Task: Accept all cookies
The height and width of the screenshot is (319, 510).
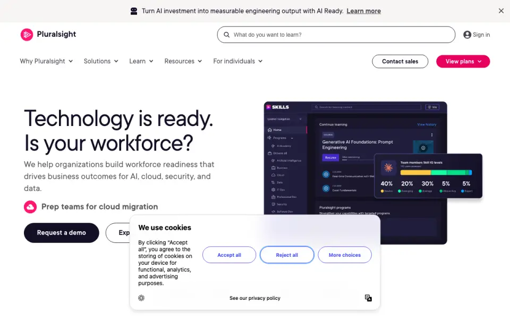Action: pos(229,255)
